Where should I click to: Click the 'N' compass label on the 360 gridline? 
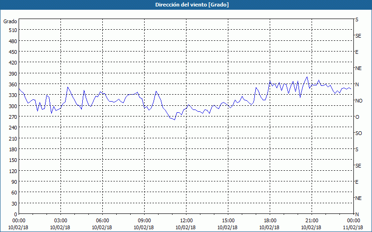357,84
